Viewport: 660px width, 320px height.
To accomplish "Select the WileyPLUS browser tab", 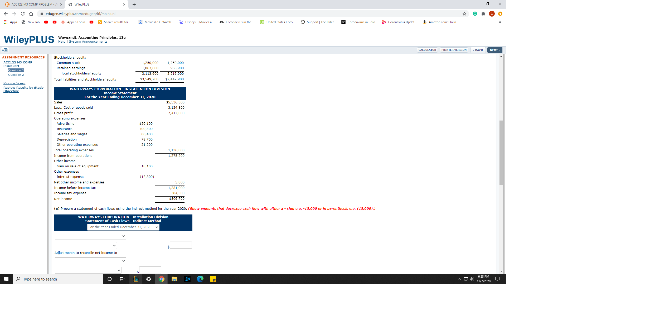I will point(82,4).
